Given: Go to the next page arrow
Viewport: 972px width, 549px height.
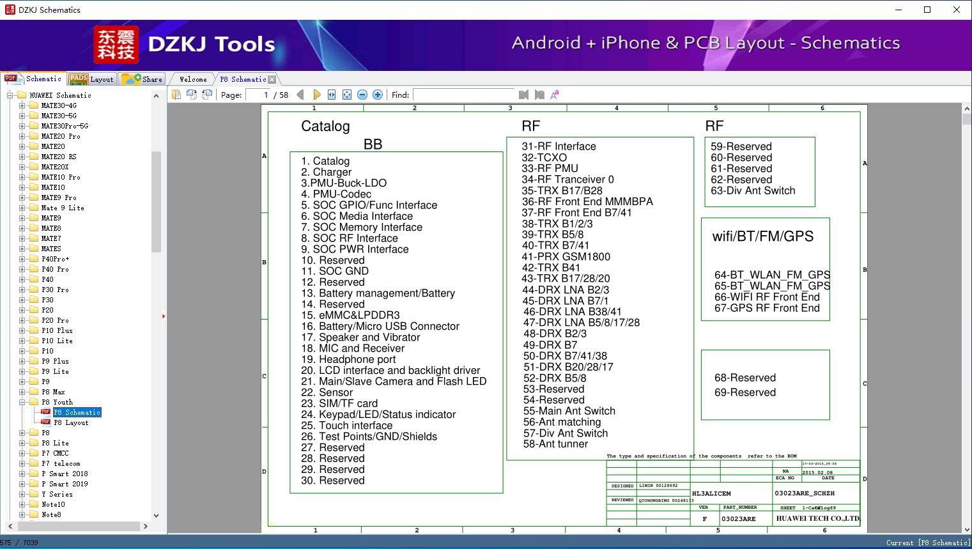Looking at the screenshot, I should tap(316, 95).
